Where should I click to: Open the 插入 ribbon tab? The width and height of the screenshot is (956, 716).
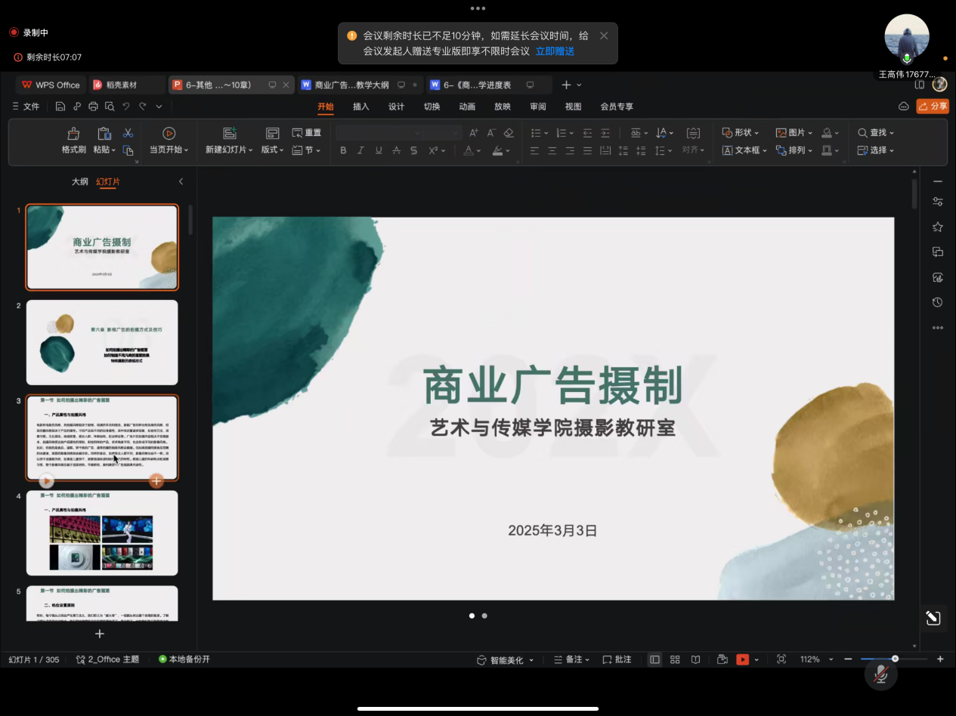pos(361,106)
